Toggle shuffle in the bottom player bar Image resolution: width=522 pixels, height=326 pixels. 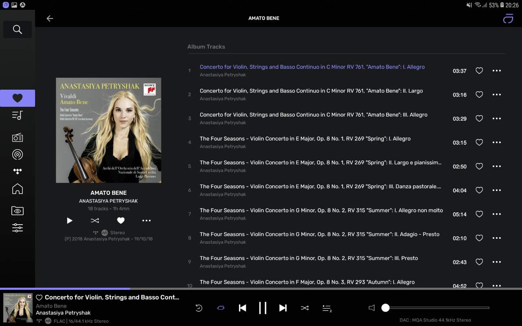[x=305, y=308]
